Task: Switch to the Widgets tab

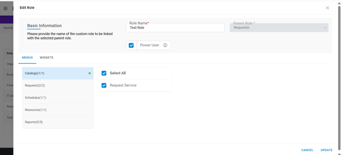Action: (46, 58)
